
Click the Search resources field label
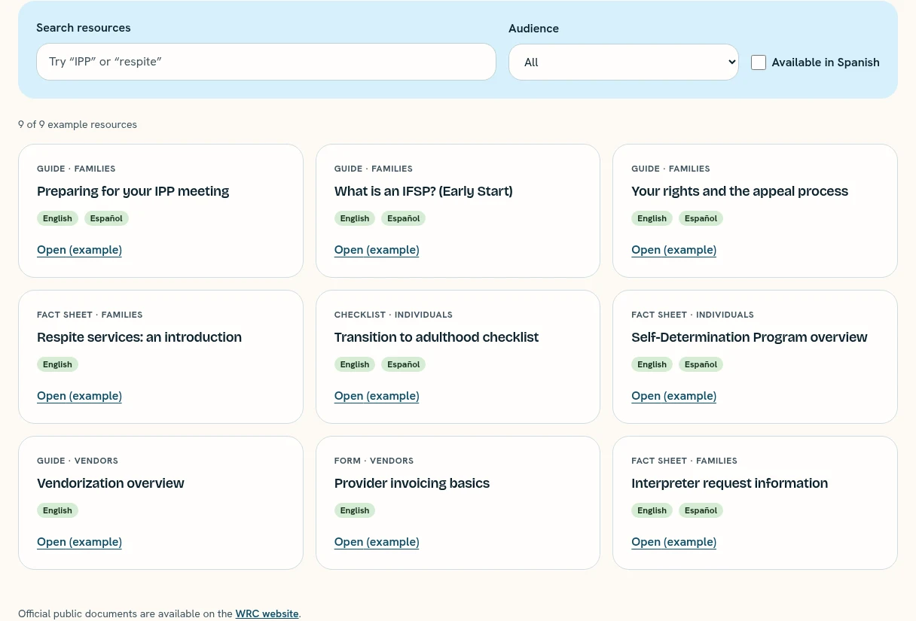coord(84,28)
